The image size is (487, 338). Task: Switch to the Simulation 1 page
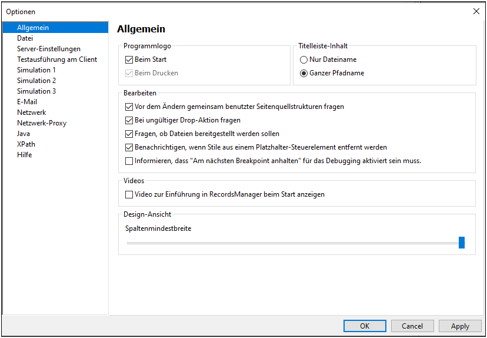coord(36,70)
